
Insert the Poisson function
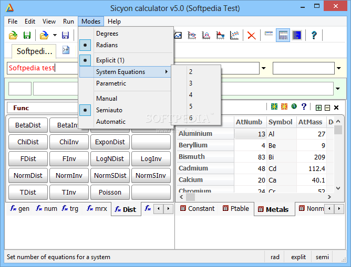click(110, 192)
